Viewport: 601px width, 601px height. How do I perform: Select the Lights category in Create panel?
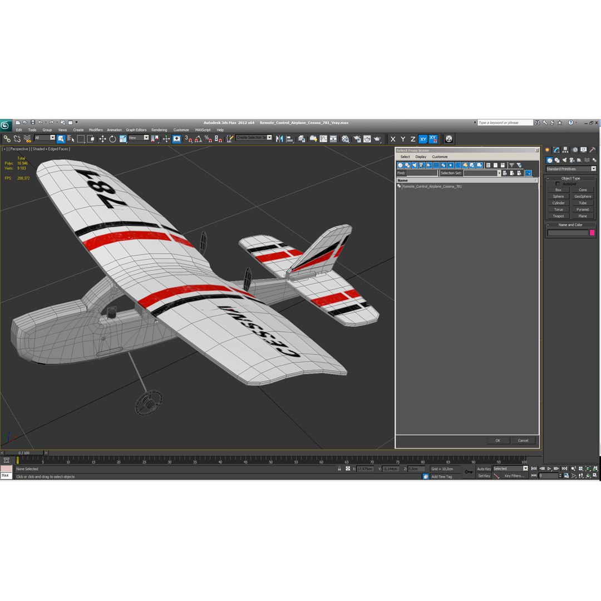[564, 160]
